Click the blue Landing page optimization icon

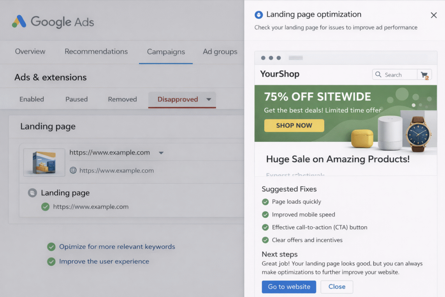click(259, 15)
